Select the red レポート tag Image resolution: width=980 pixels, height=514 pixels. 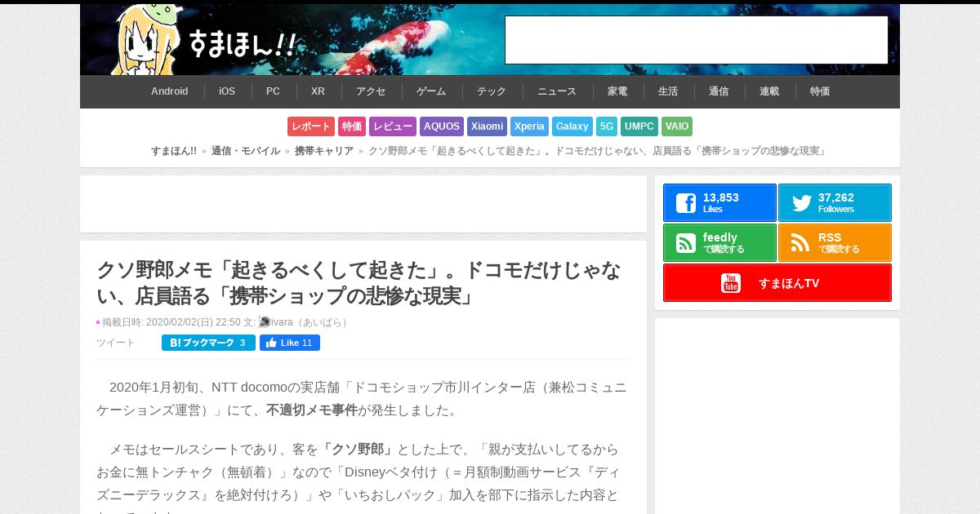(x=311, y=126)
